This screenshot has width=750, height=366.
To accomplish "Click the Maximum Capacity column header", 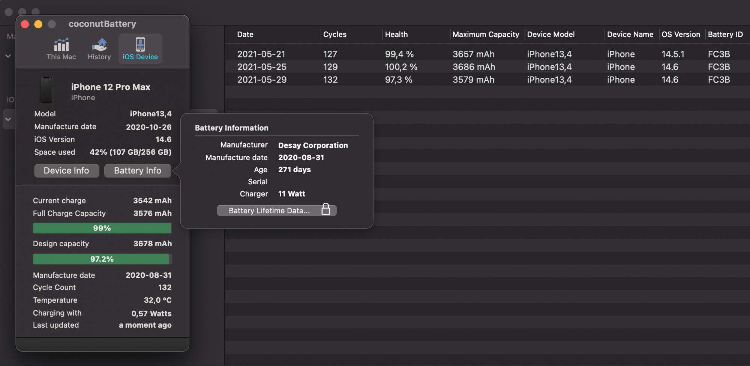I will (486, 35).
